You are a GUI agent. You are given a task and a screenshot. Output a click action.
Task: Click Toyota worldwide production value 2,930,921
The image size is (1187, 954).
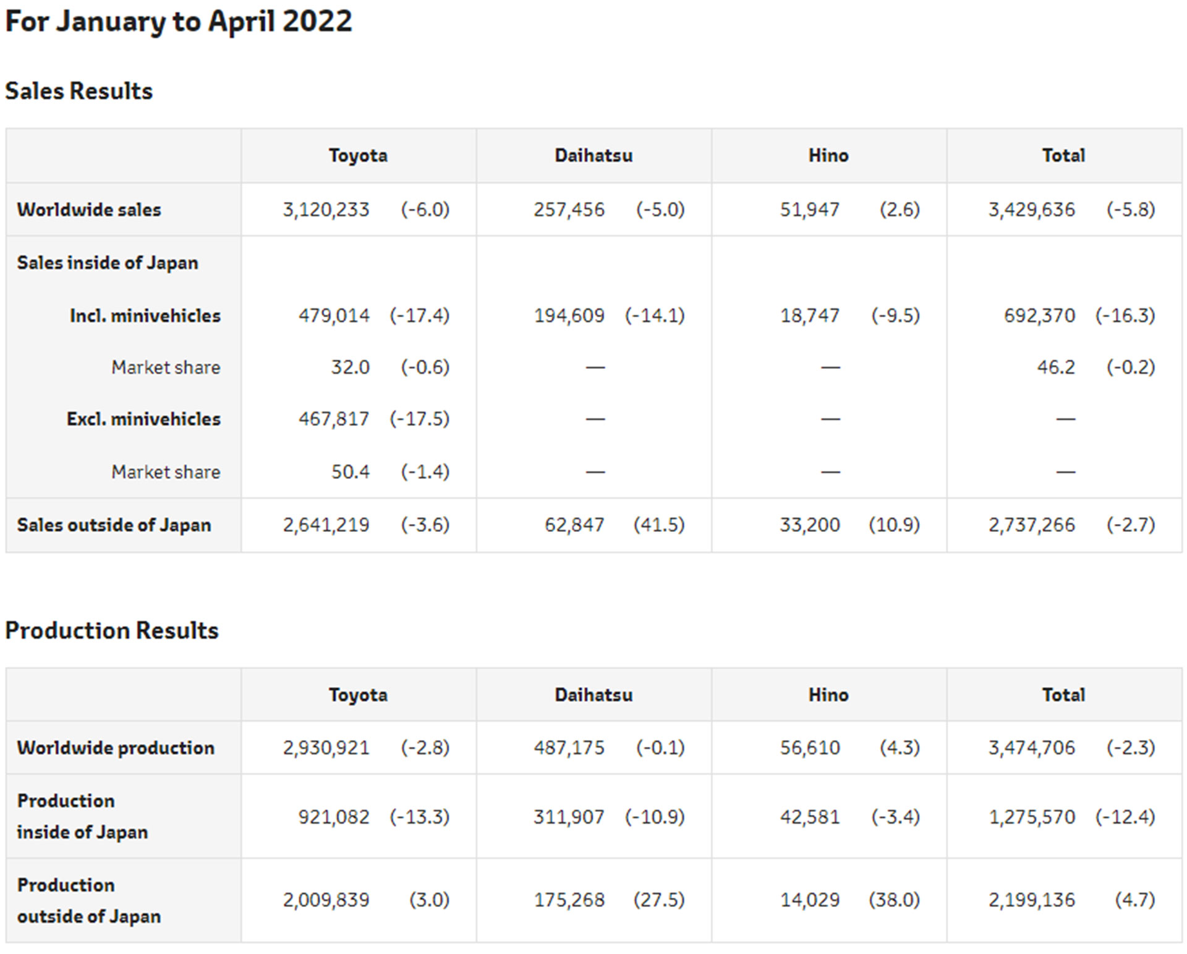coord(326,748)
